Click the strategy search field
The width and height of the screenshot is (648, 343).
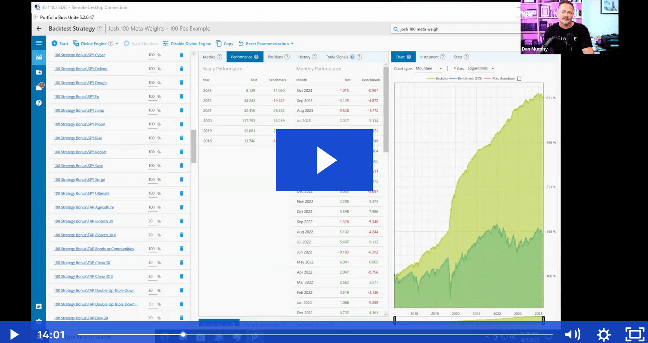pos(456,29)
